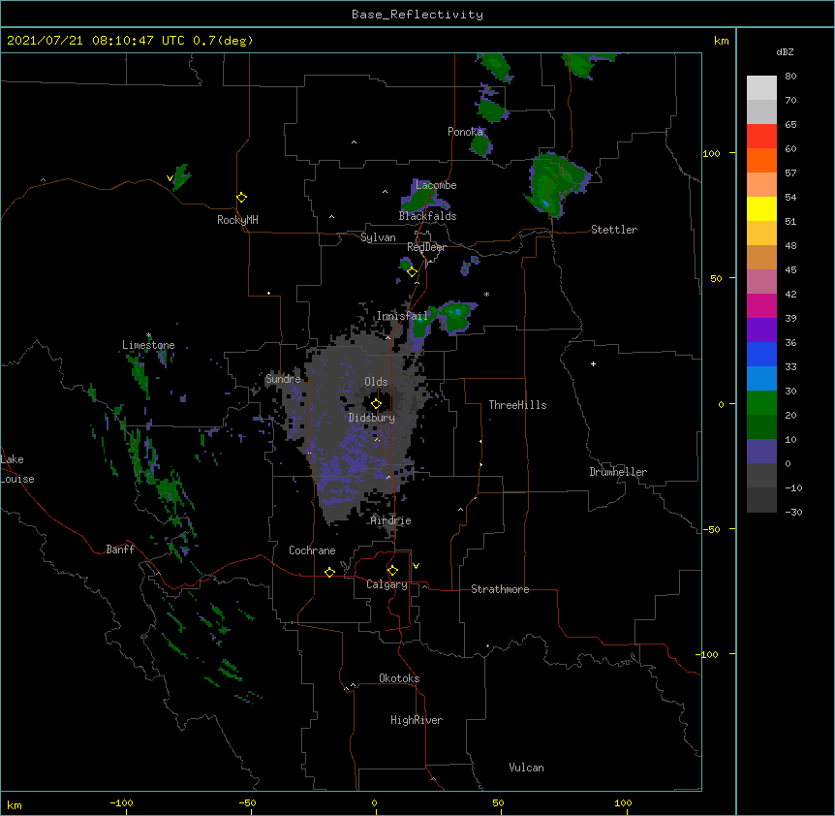Click the asterisk marker above Limestone label
Viewport: 835px width, 816px height.
pos(148,335)
